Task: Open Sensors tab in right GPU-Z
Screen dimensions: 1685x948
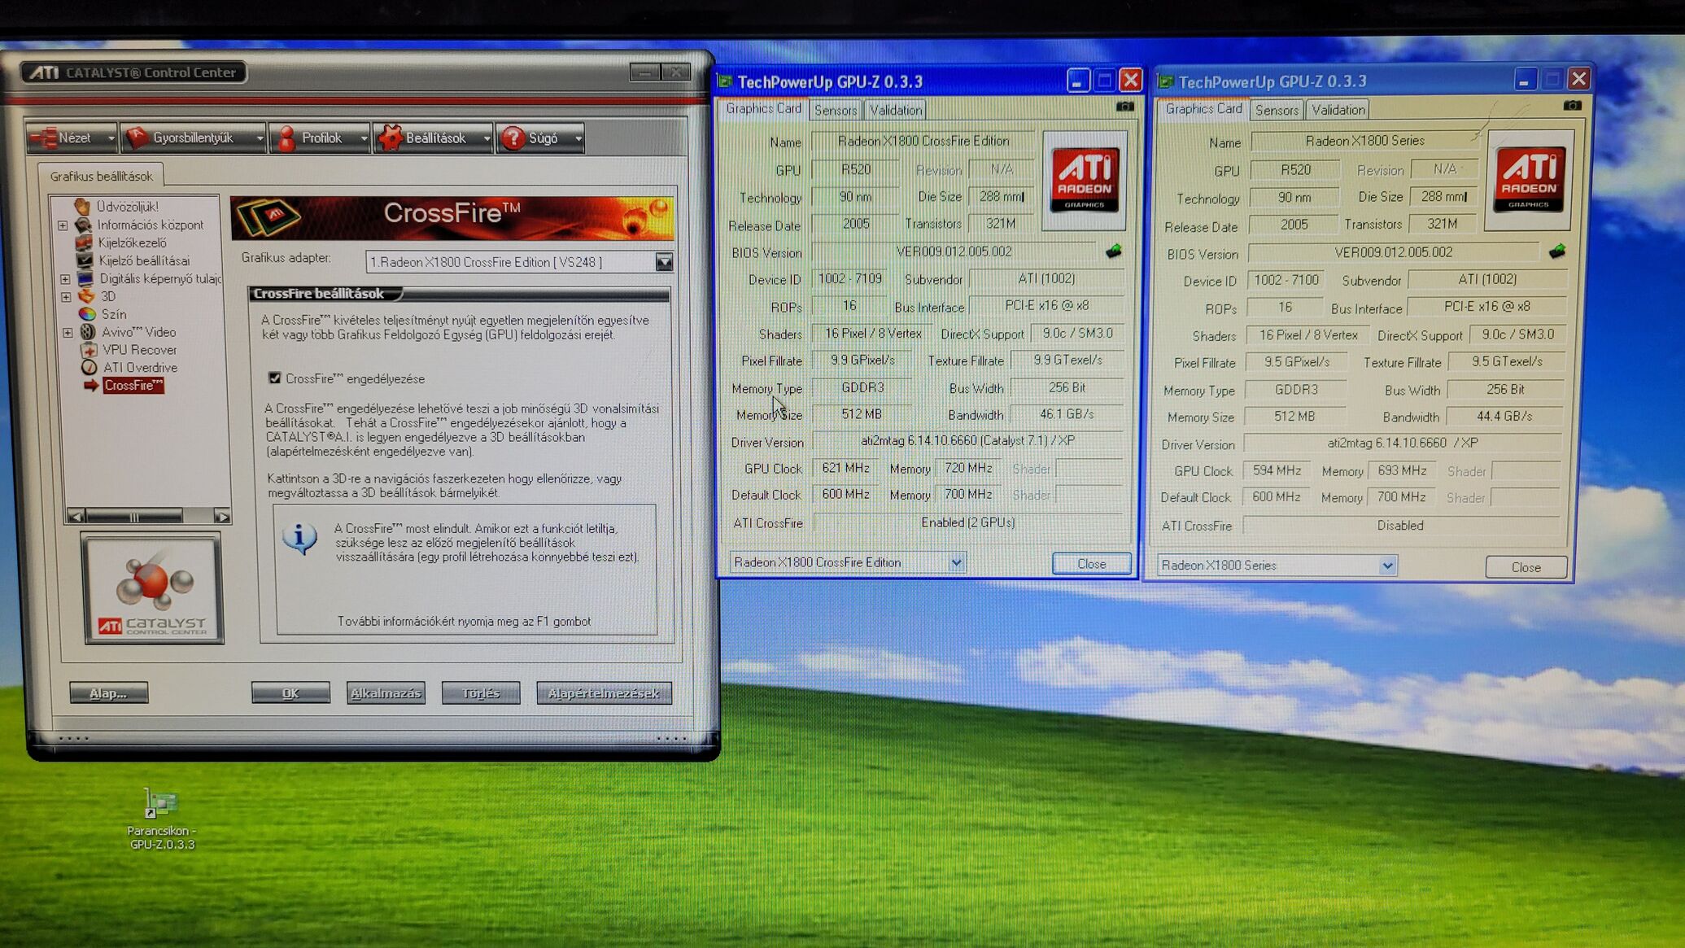Action: [1277, 110]
